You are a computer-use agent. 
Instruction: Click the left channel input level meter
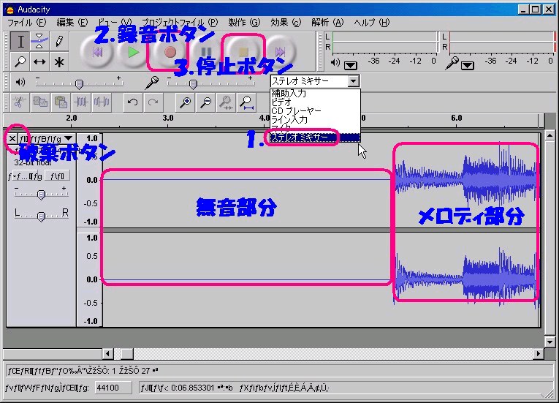coord(502,37)
